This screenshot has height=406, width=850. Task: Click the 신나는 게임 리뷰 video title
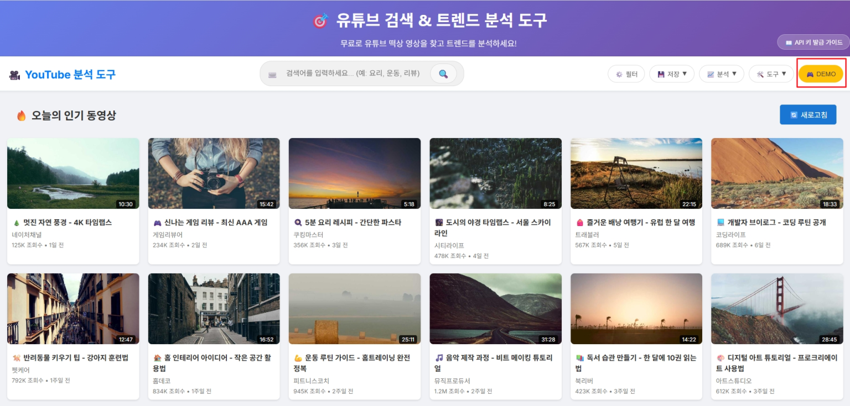(215, 223)
